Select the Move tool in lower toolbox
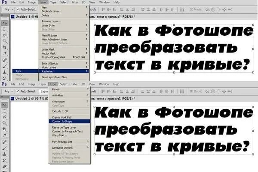 point(5,105)
